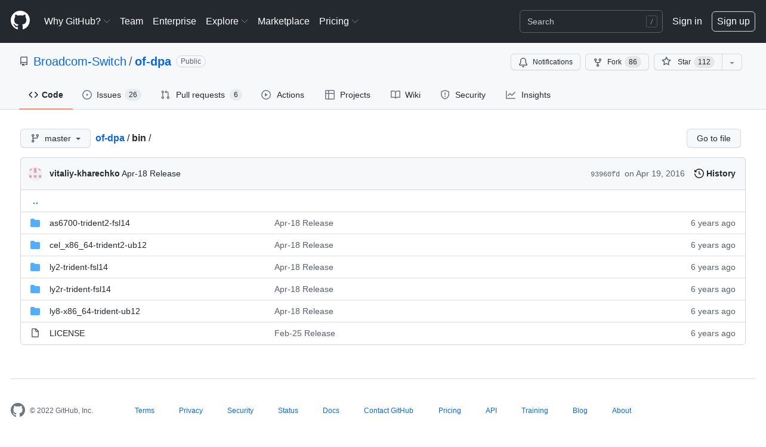Viewport: 766px width, 447px height.
Task: Expand the star lists dropdown arrow
Action: pos(732,62)
